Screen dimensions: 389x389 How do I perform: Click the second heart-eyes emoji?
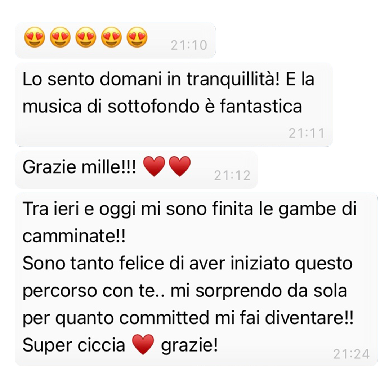tap(60, 37)
